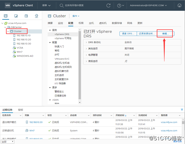
Task: Select the Win7 virtual machine
Action: [x=19, y=52]
